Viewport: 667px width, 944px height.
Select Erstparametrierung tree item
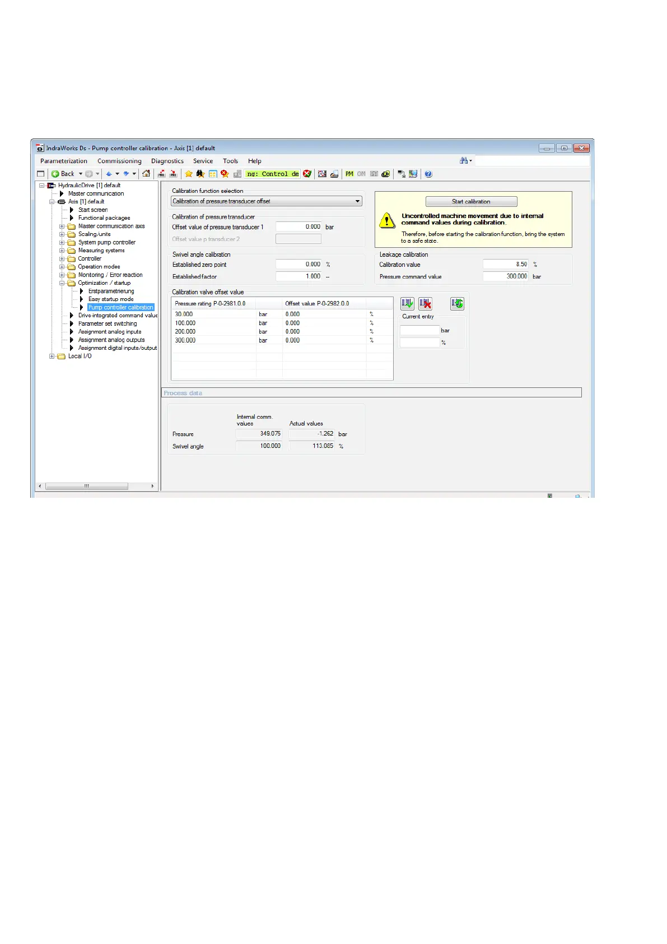(111, 291)
